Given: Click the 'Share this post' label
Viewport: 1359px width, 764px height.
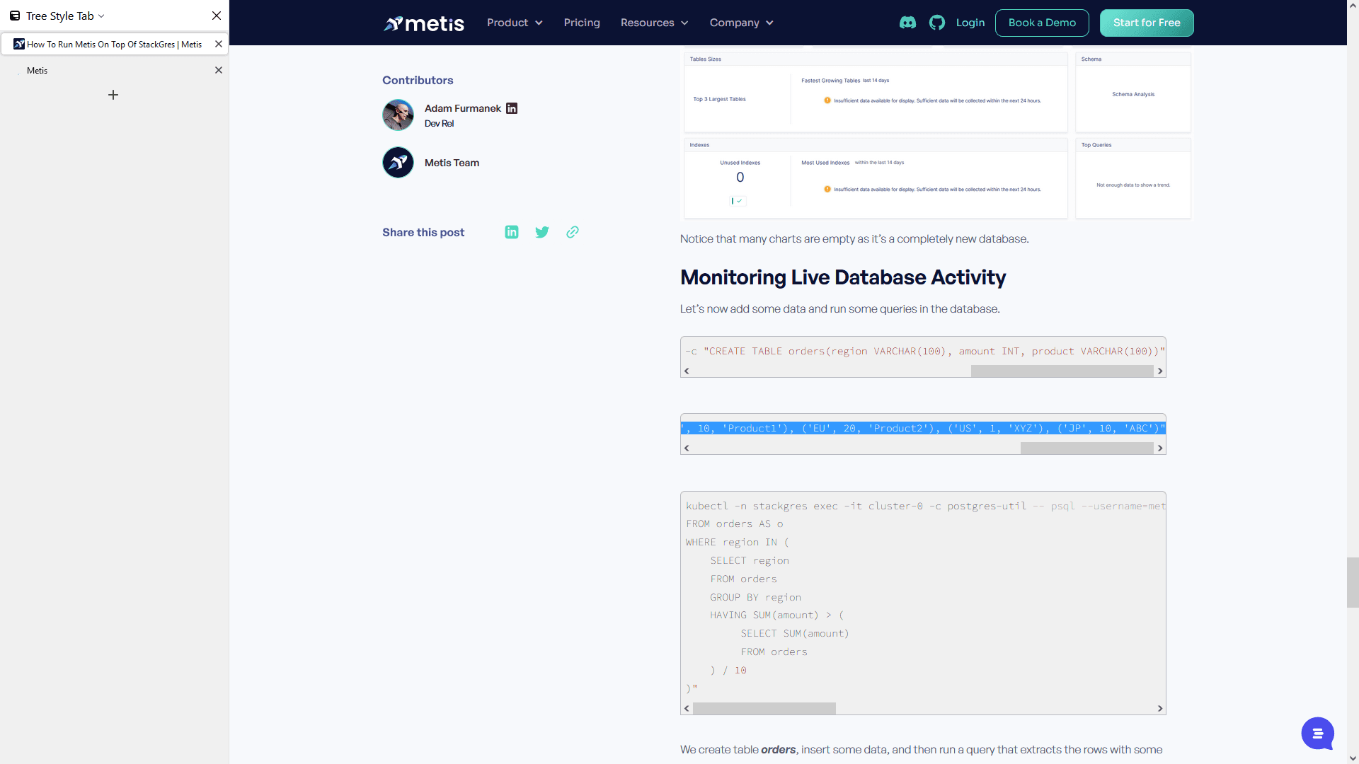Looking at the screenshot, I should coord(423,232).
